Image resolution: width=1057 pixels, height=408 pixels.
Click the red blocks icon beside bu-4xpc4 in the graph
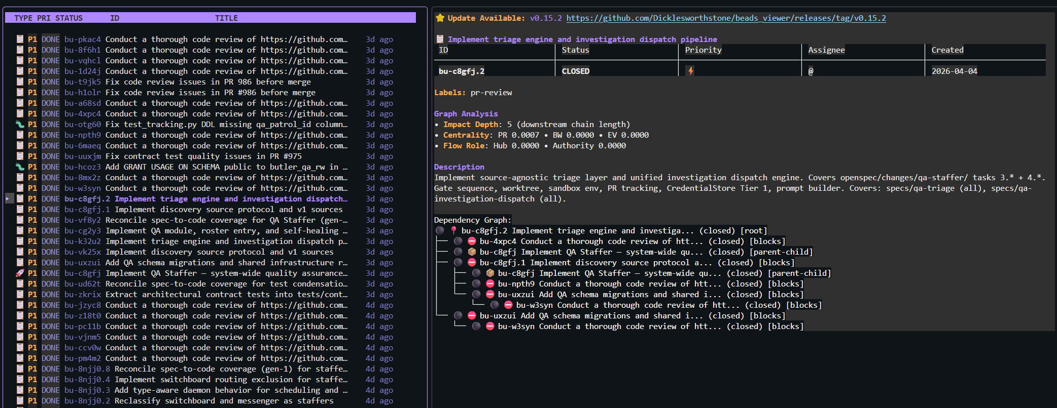(472, 241)
